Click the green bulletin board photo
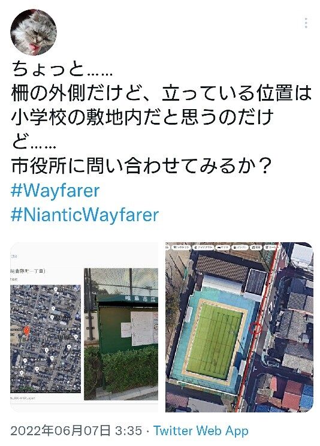The image size is (320, 446). click(x=121, y=334)
